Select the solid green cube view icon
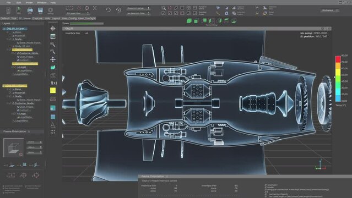 coord(189,21)
